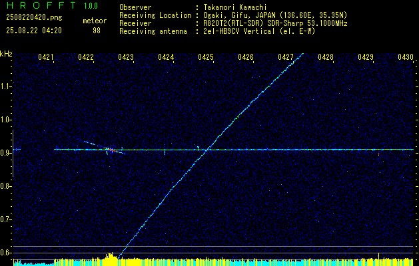The width and height of the screenshot is (419, 266).
Task: Click the small red spot below carrier near 0429
Action: 378,154
